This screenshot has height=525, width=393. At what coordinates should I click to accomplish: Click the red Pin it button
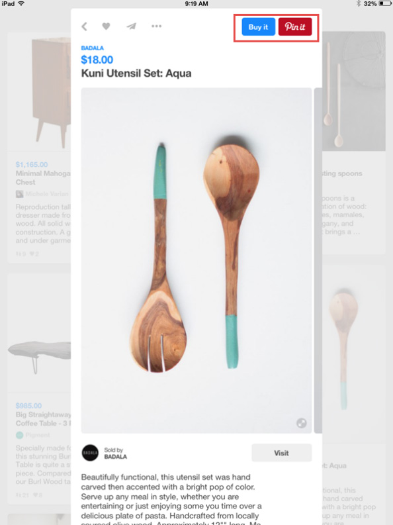(x=295, y=26)
